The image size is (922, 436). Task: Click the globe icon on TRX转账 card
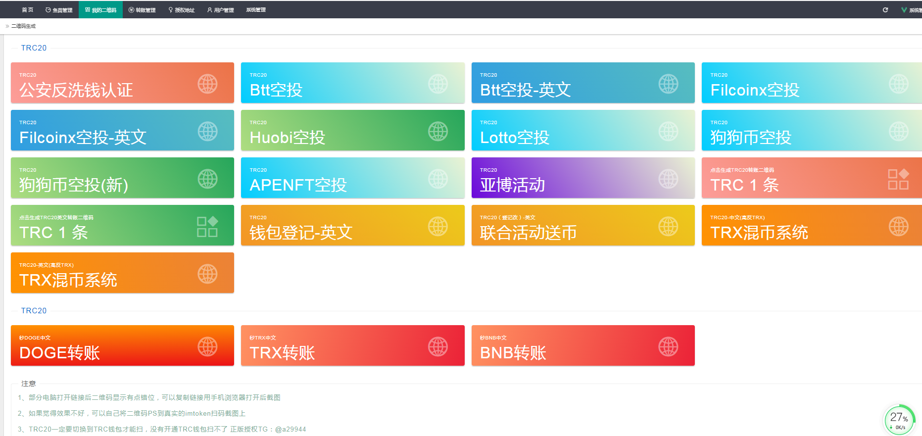pyautogui.click(x=438, y=346)
